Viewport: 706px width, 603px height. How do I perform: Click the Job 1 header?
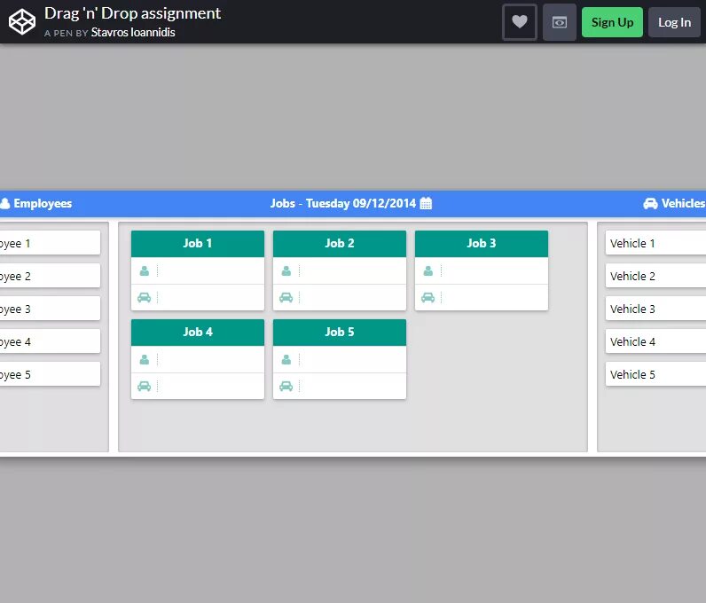(198, 244)
